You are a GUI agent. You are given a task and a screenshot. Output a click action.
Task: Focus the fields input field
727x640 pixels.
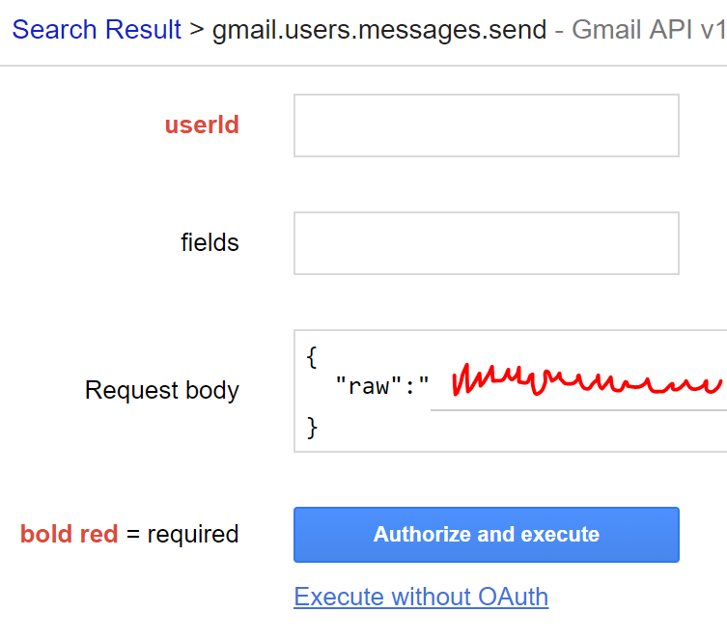click(x=486, y=243)
